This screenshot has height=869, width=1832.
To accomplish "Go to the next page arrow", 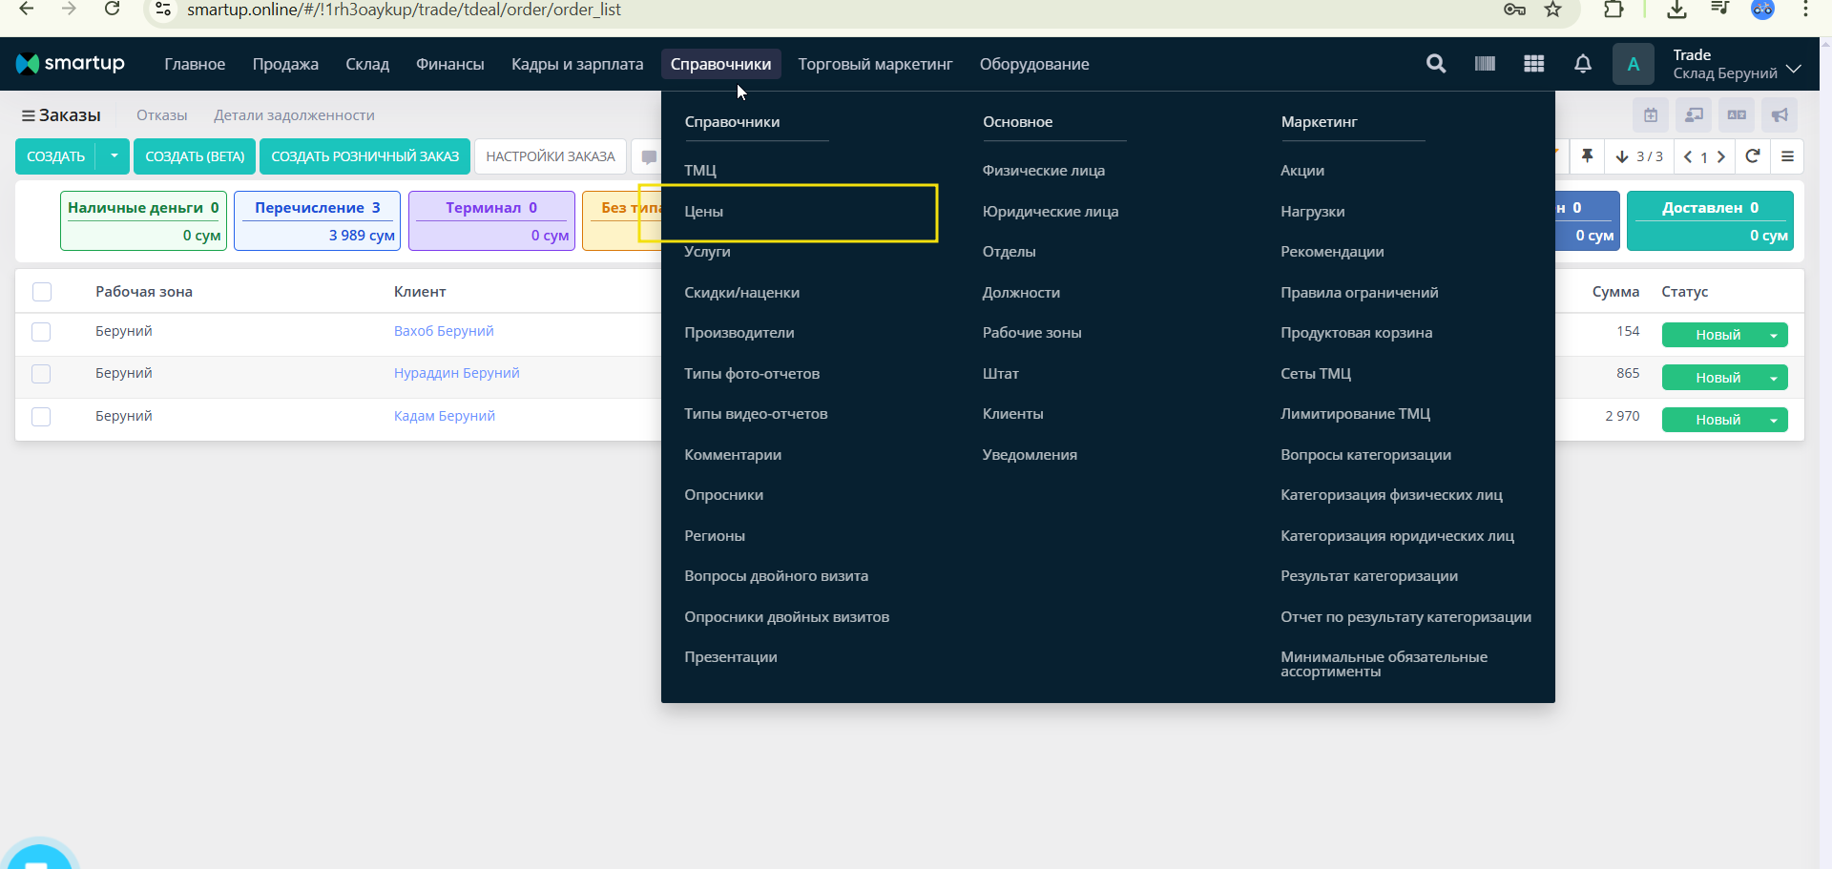I will tap(1721, 157).
